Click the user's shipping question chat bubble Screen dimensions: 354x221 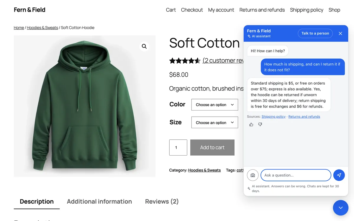[303, 67]
